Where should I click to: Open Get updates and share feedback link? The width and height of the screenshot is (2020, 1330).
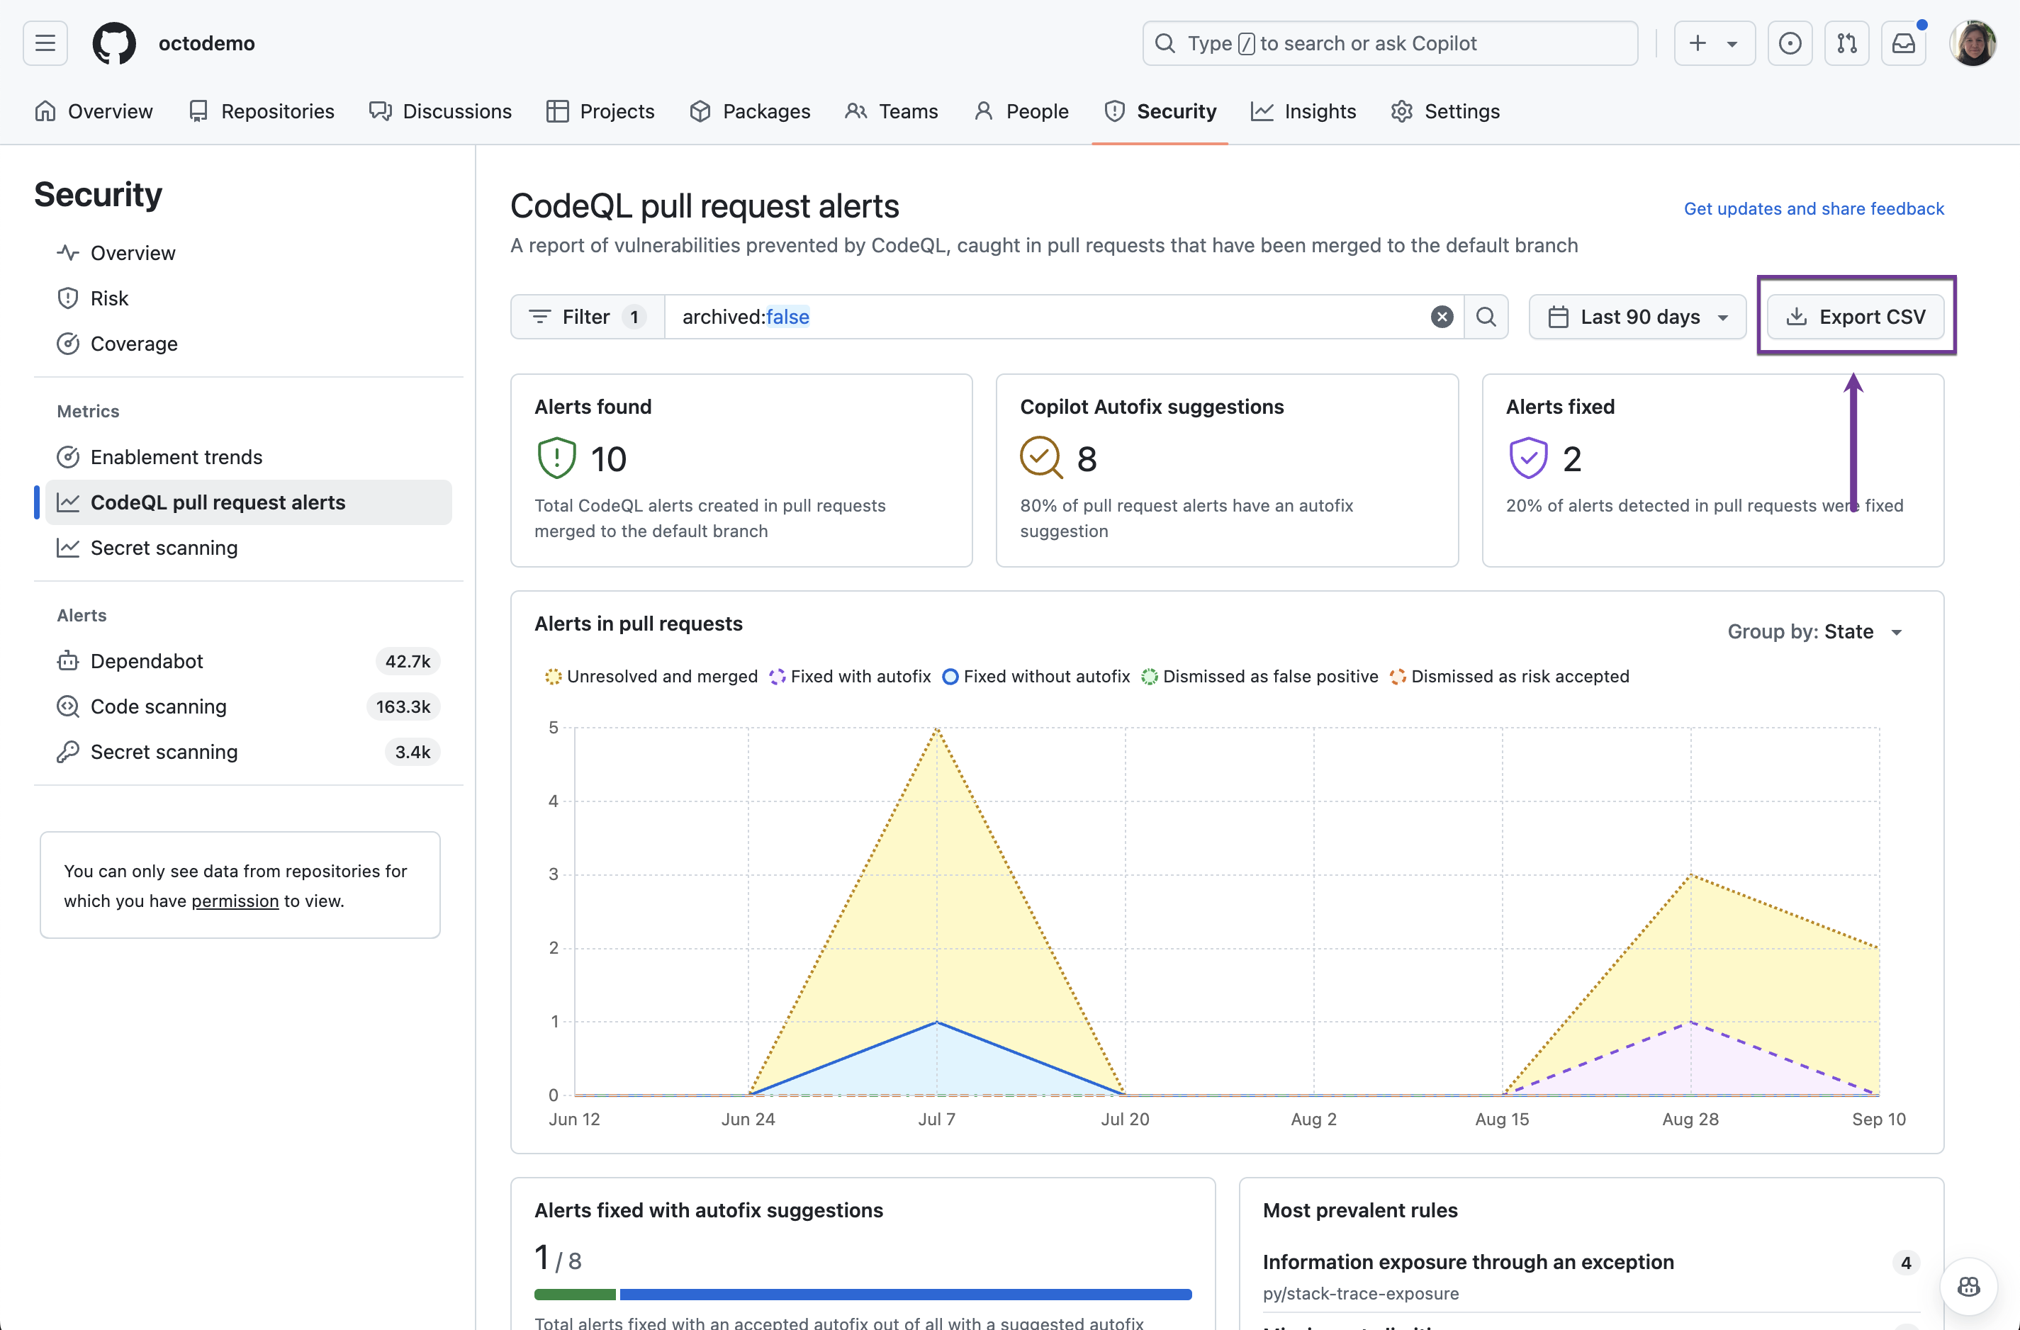click(x=1814, y=208)
